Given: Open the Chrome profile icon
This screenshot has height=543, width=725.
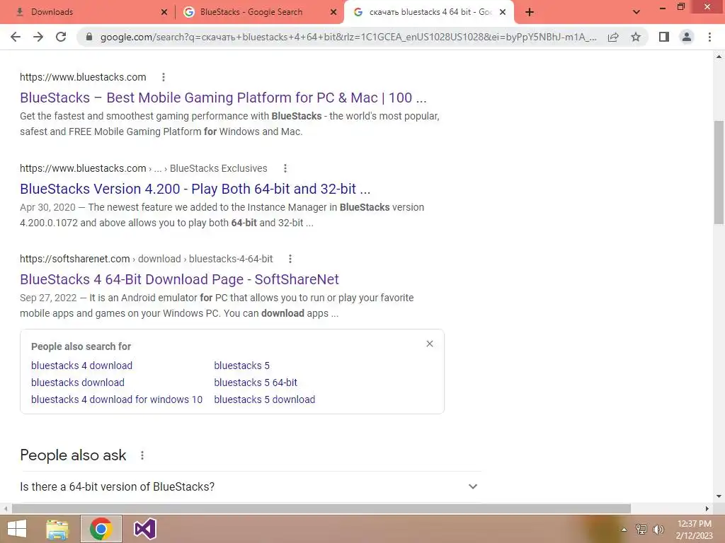Looking at the screenshot, I should pyautogui.click(x=687, y=37).
